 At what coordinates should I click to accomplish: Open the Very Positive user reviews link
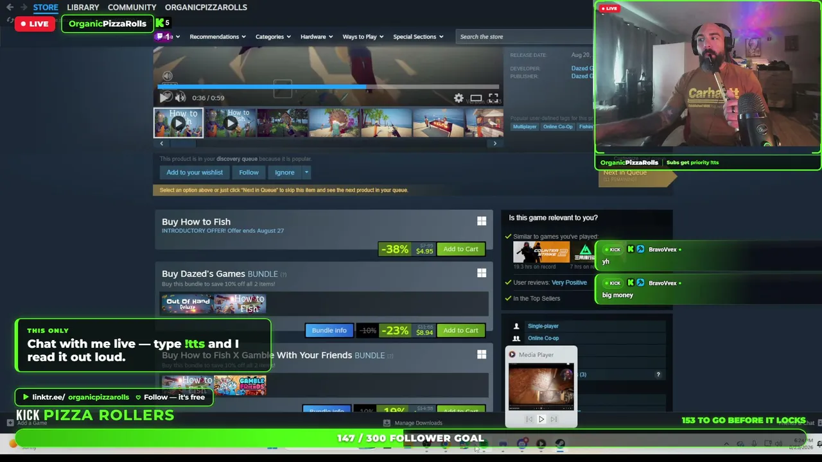(569, 282)
